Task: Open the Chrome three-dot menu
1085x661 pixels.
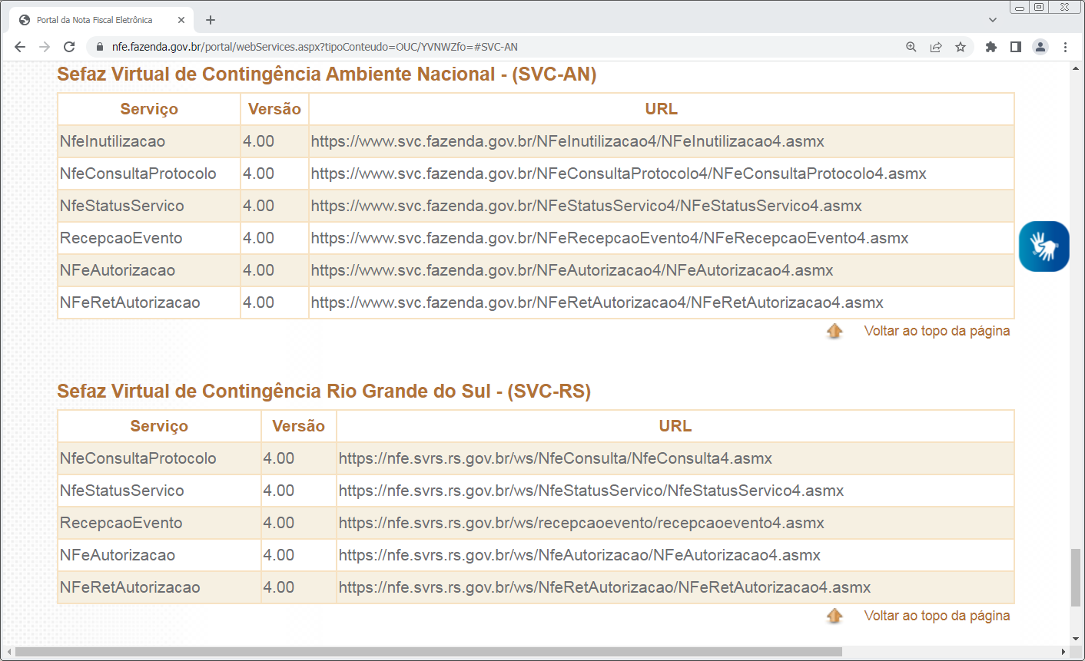Action: pos(1066,47)
